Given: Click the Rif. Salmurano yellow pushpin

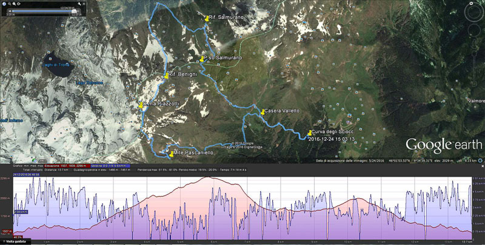Looking at the screenshot, I should (x=207, y=19).
